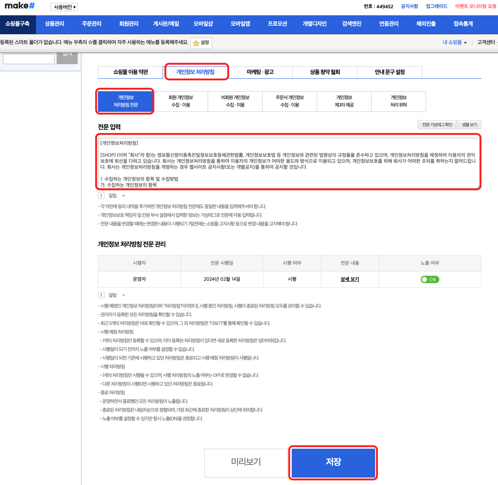
Task: Open the 상품관리 menu
Action: click(55, 24)
